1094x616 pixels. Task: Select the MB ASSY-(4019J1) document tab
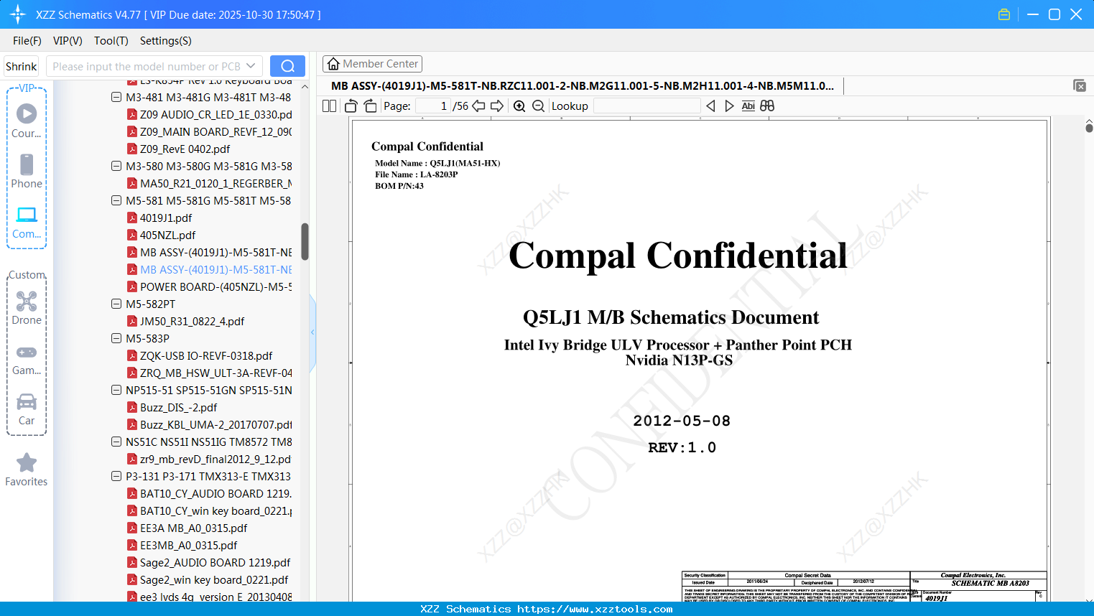tap(583, 86)
